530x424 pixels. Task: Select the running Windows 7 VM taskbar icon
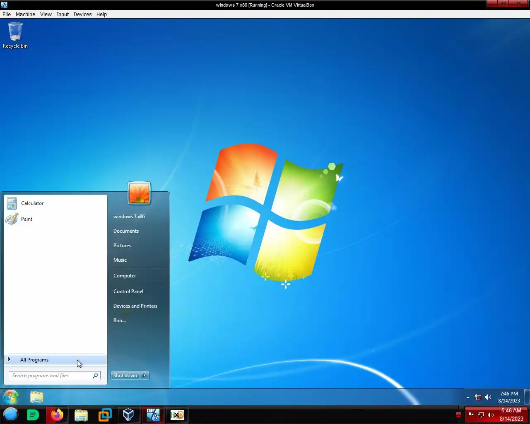[153, 414]
